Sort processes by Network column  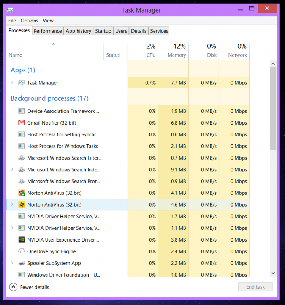234,51
